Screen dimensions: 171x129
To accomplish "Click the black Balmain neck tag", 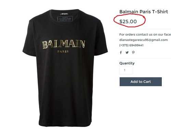I will point(64,14).
